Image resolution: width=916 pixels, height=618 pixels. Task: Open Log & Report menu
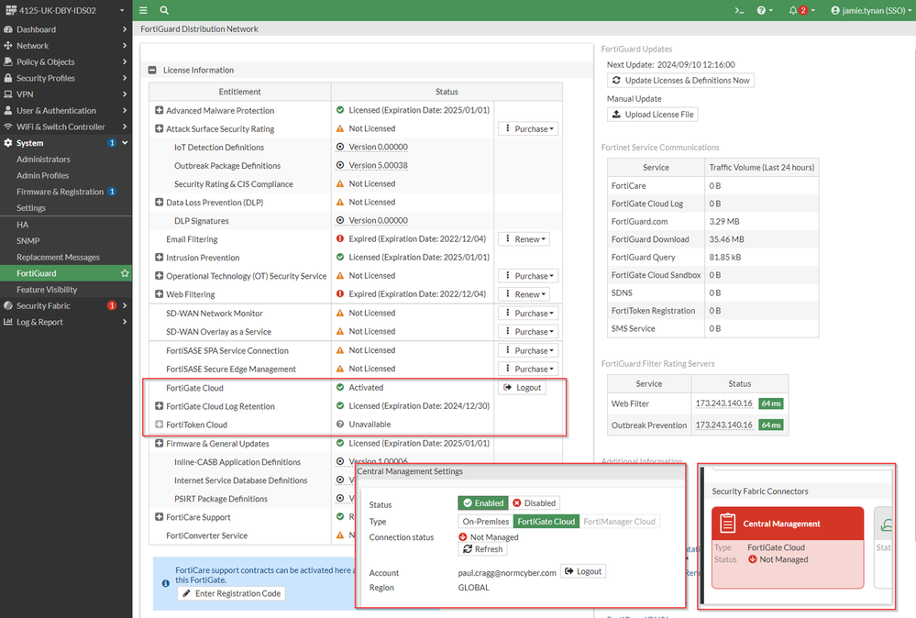pos(65,322)
